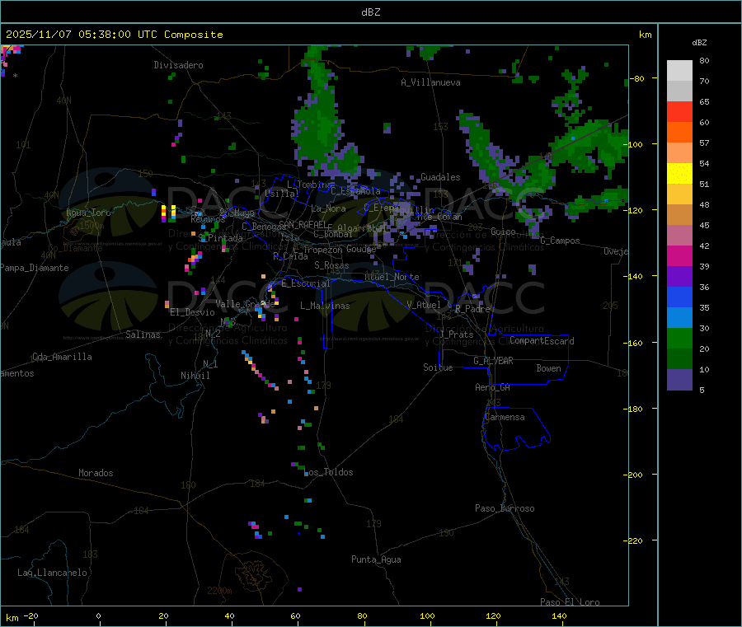Click the white 80 dBZ legend swatch
The image size is (742, 627).
coord(679,71)
